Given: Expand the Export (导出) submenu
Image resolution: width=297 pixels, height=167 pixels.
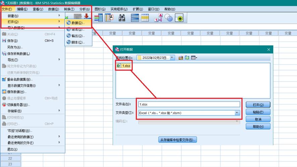Looking at the screenshot, I should click(x=59, y=60).
